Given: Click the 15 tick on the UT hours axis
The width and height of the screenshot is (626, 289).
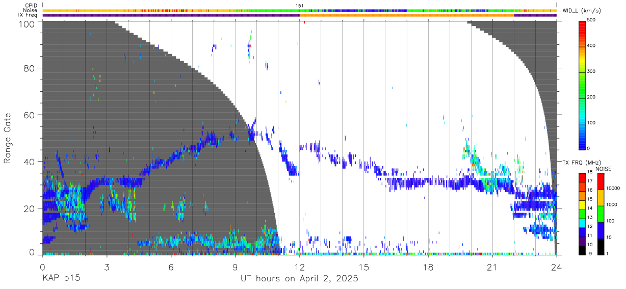Looking at the screenshot, I should 364,267.
